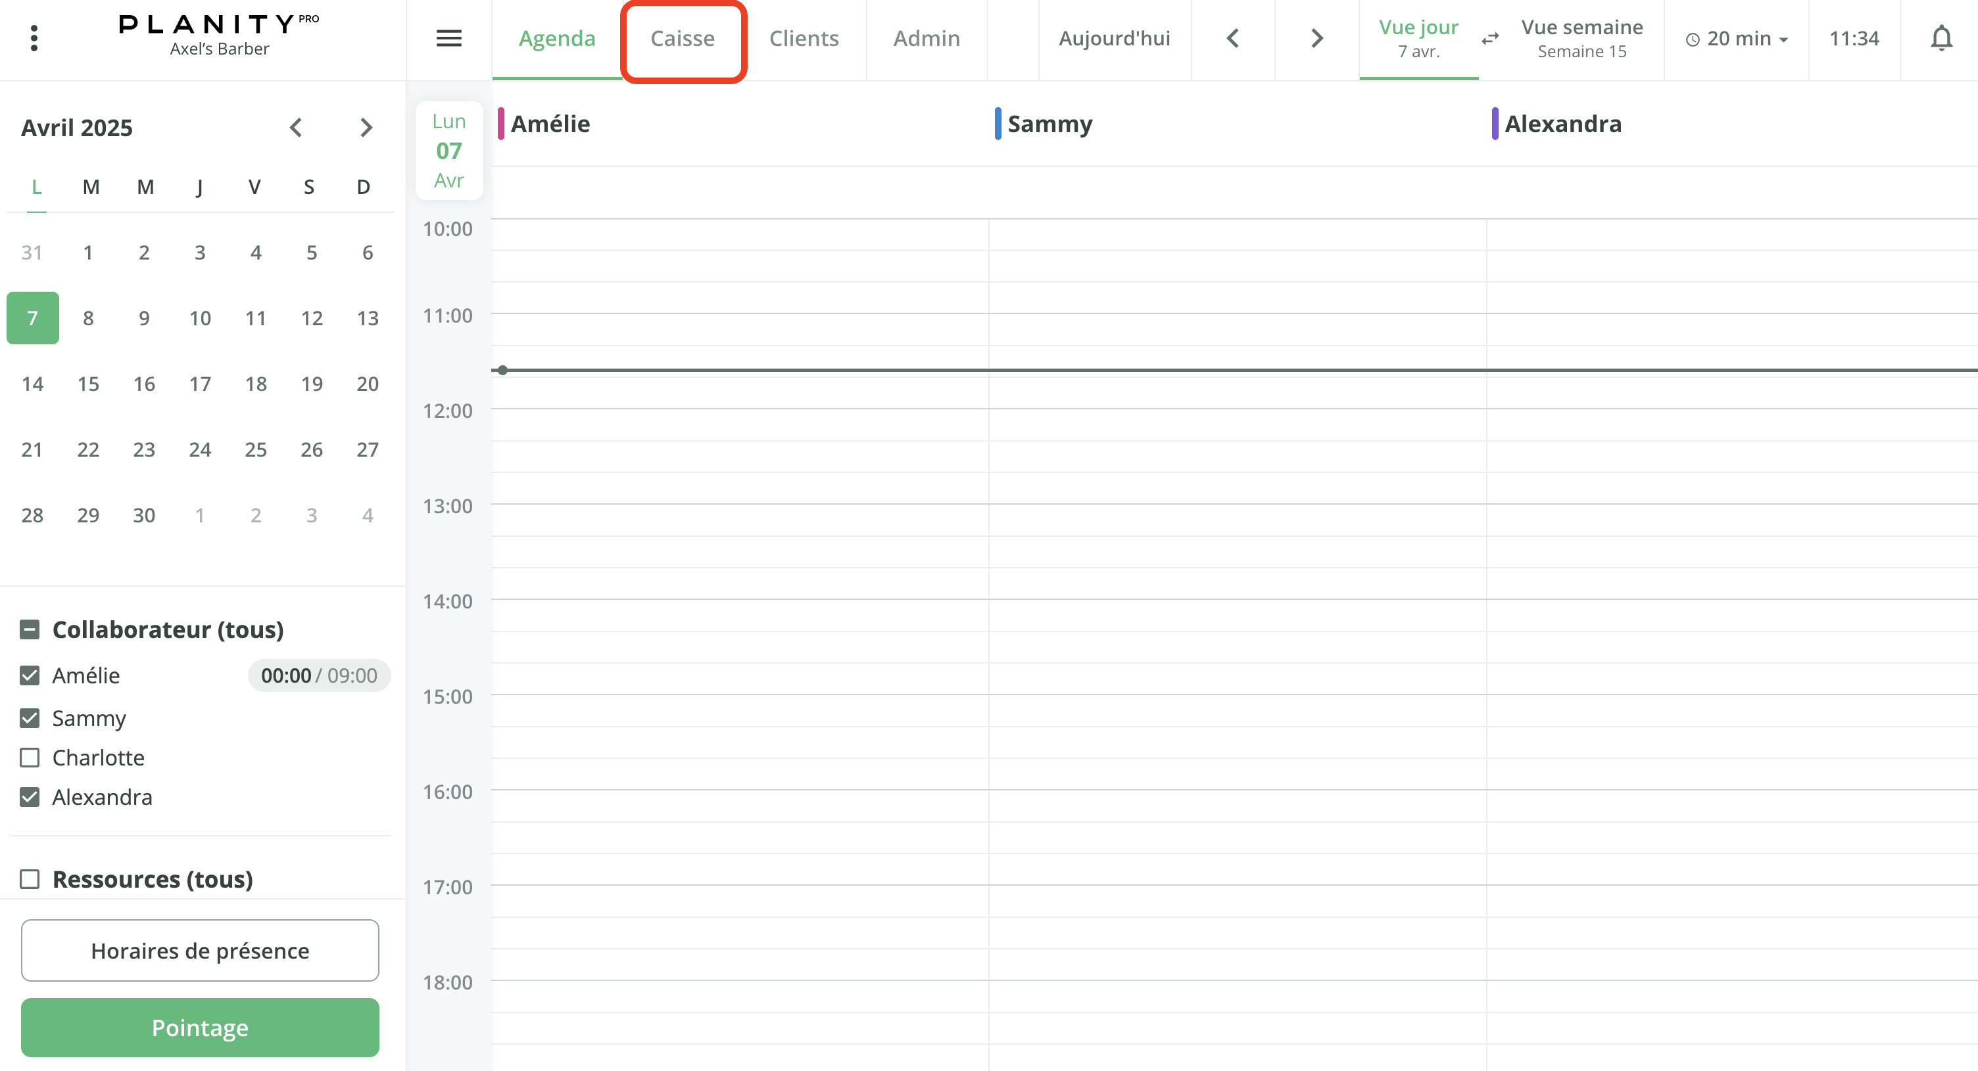Uncheck the Amélie collaborator checkbox
1978x1071 pixels.
pos(30,675)
